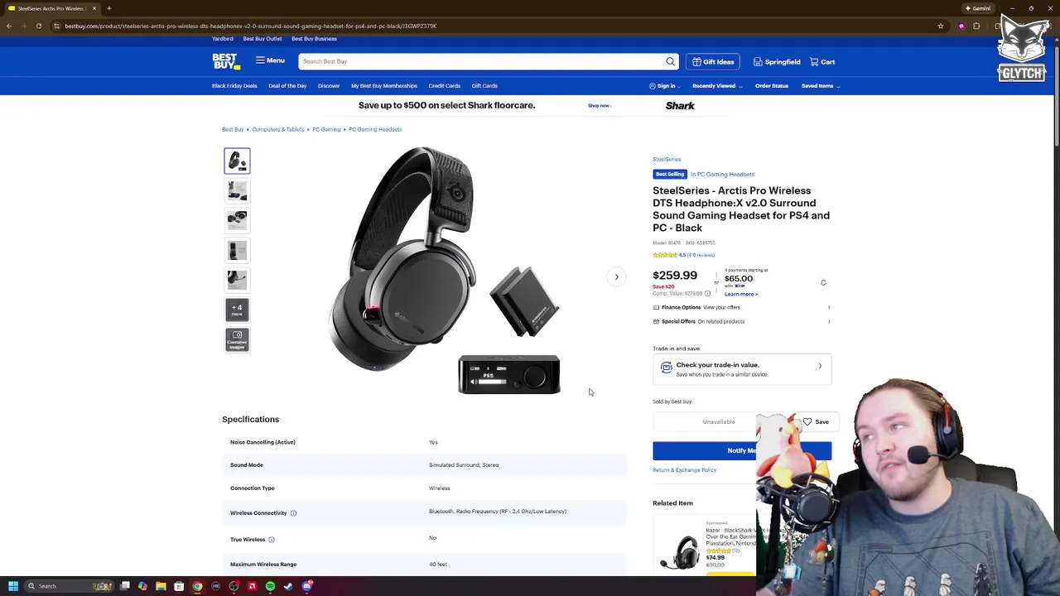Open a new browser tab
The width and height of the screenshot is (1060, 596).
coord(108,8)
